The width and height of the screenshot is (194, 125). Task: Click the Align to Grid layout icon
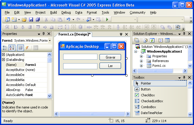7,27
